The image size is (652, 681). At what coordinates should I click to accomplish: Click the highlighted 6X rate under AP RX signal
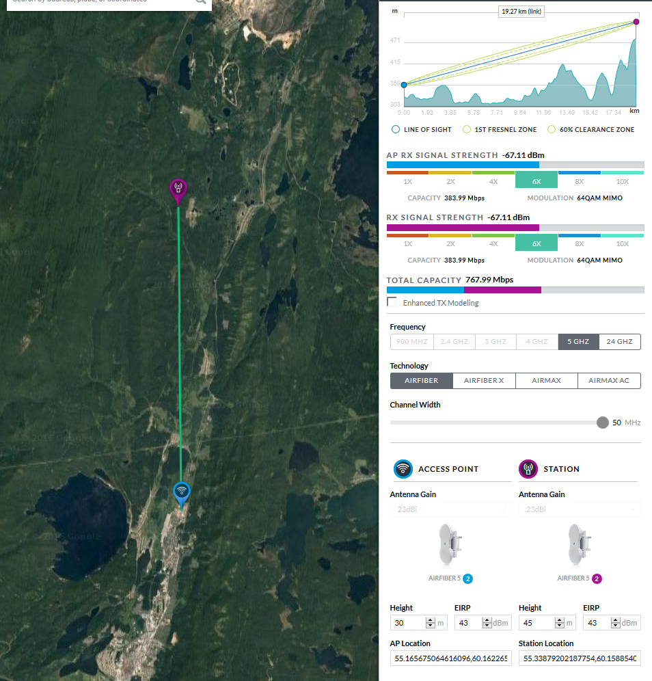click(x=536, y=180)
